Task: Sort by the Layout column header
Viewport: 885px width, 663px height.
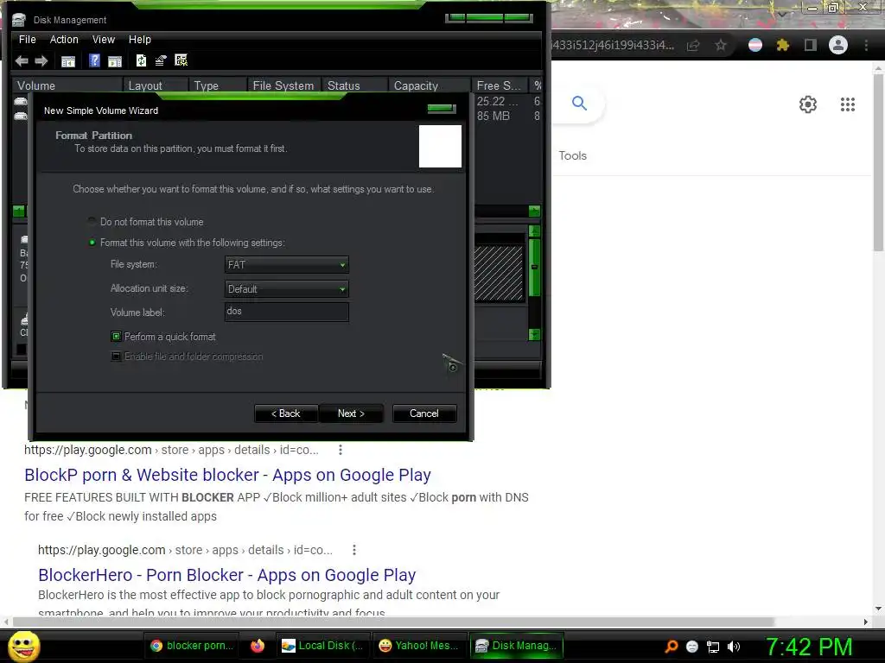Action: coord(156,85)
